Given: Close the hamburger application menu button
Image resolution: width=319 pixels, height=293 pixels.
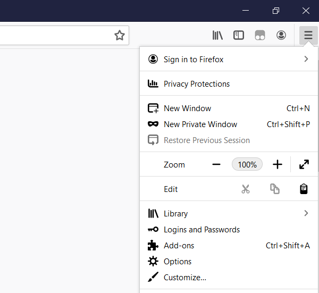Looking at the screenshot, I should [308, 35].
